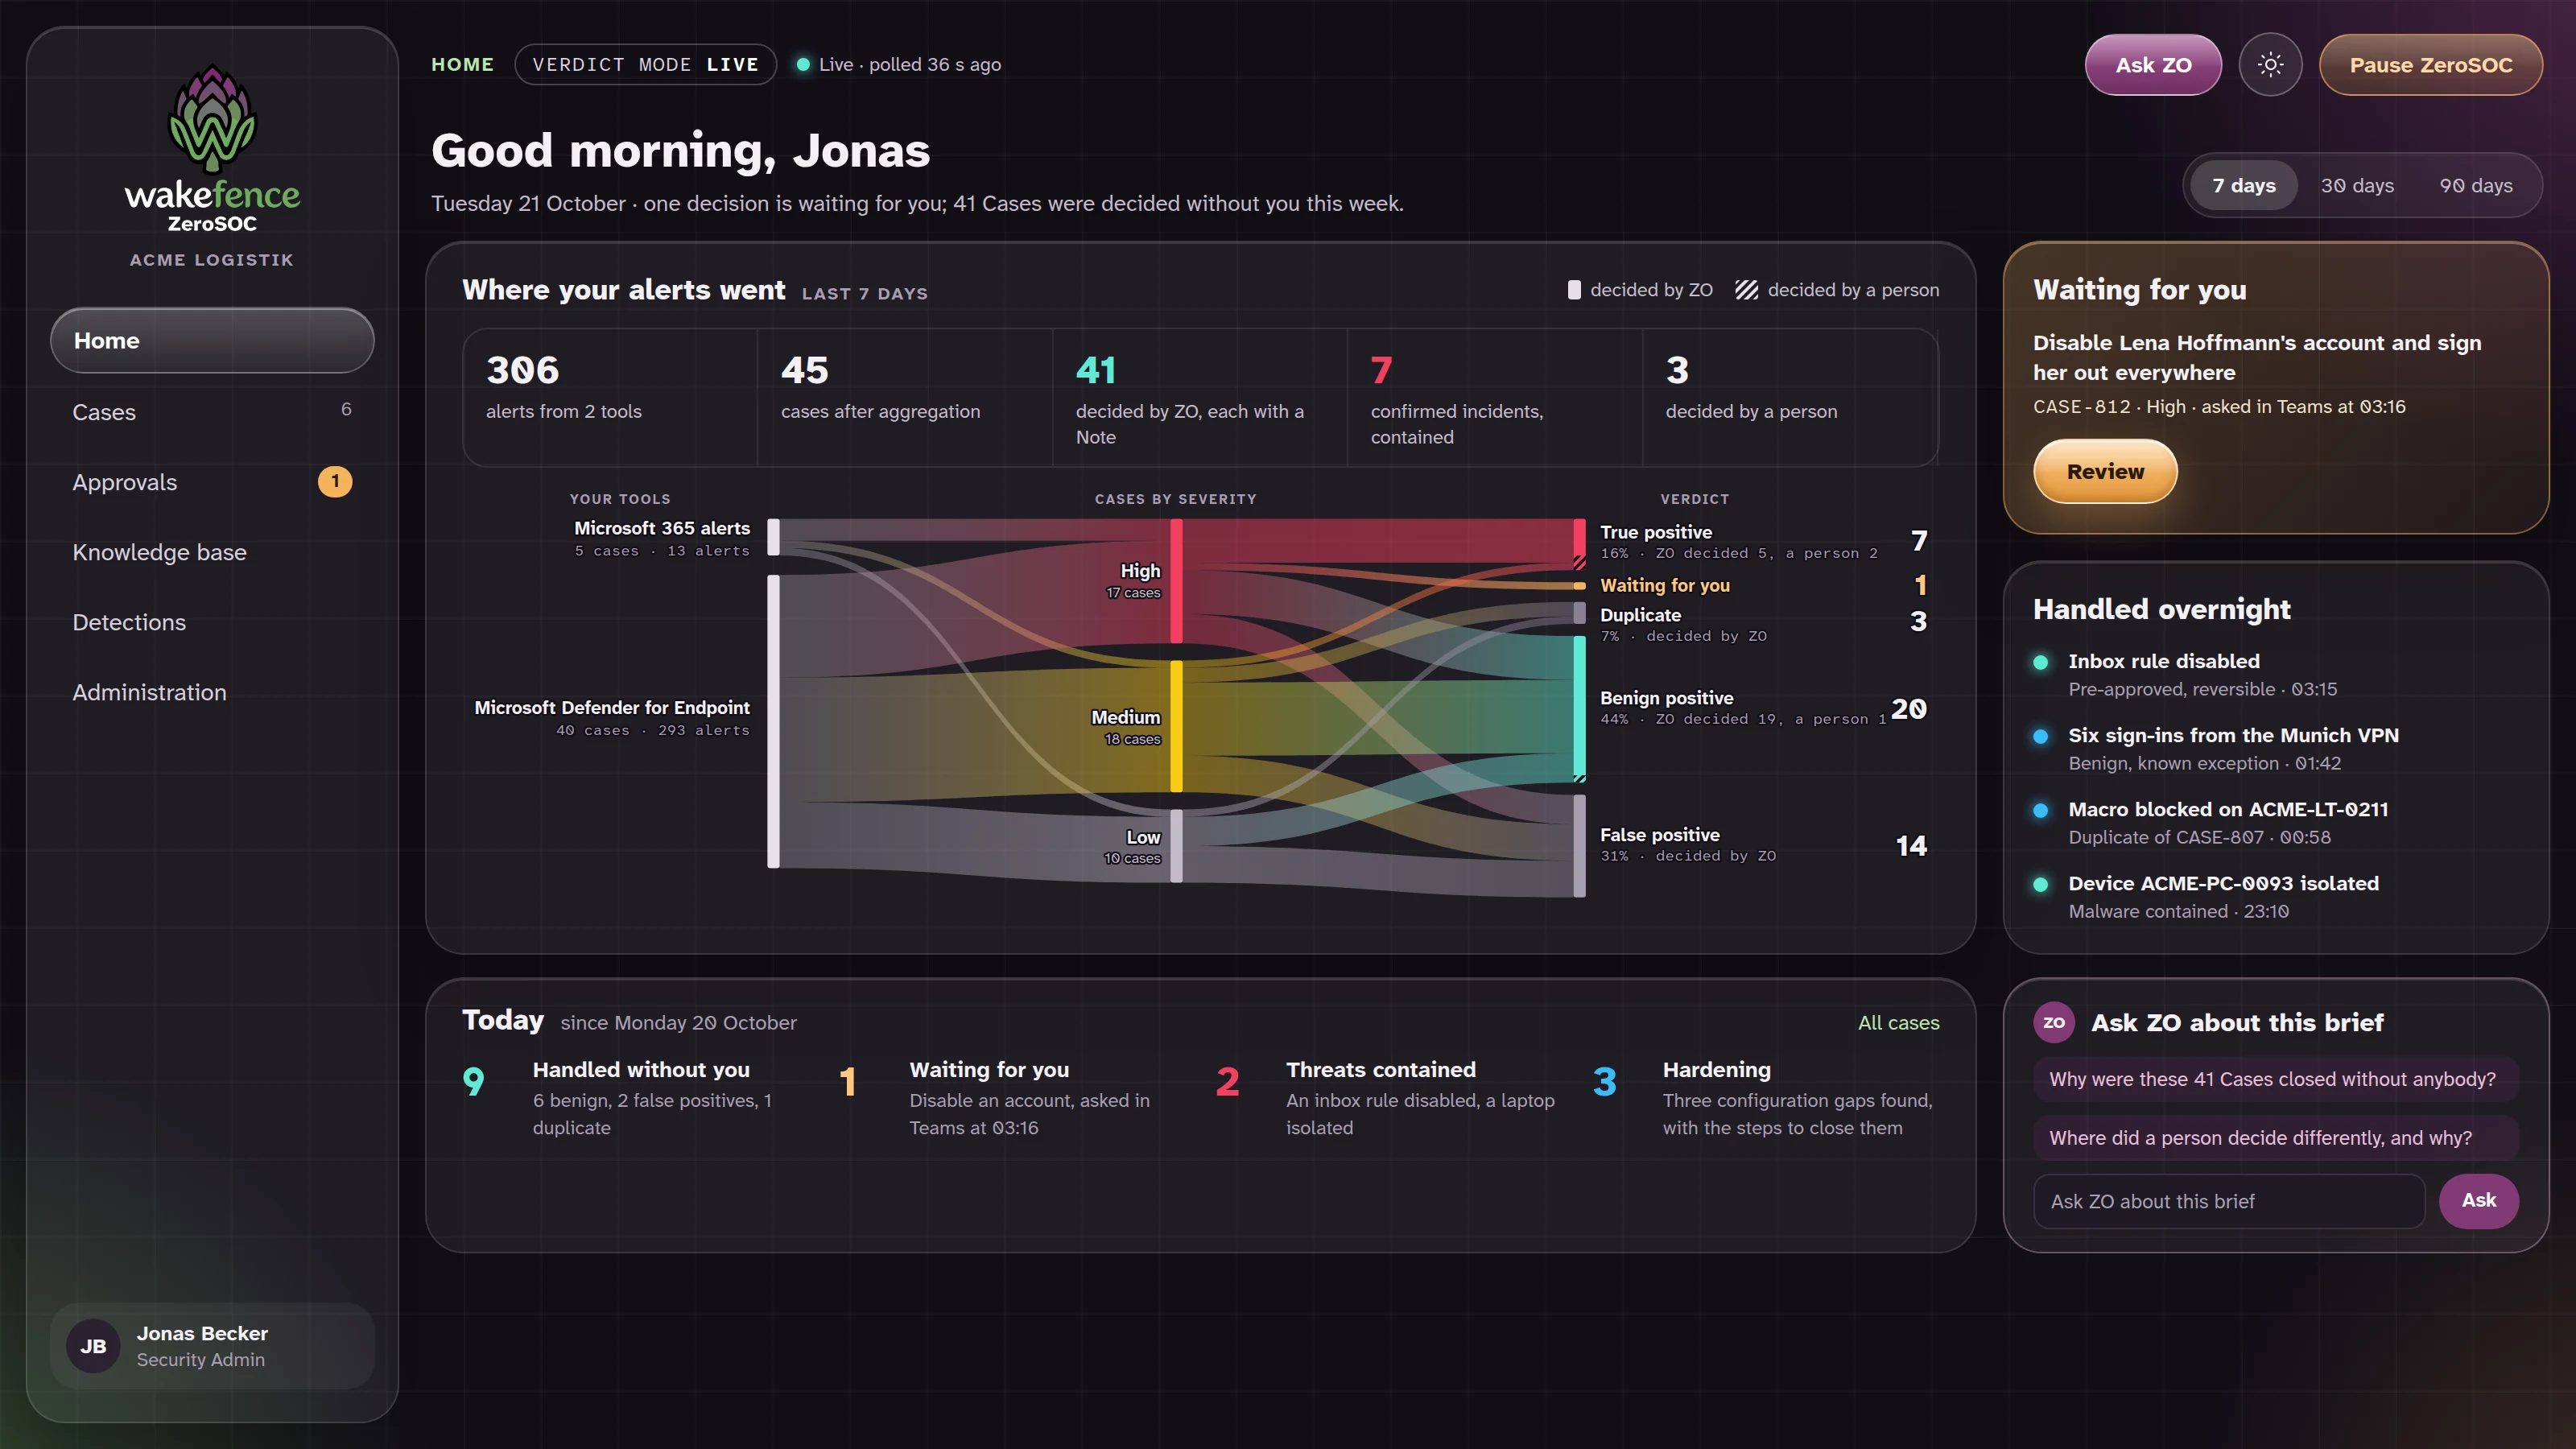The image size is (2576, 1449).
Task: Click the wakefence artichoke logo
Action: pos(212,120)
